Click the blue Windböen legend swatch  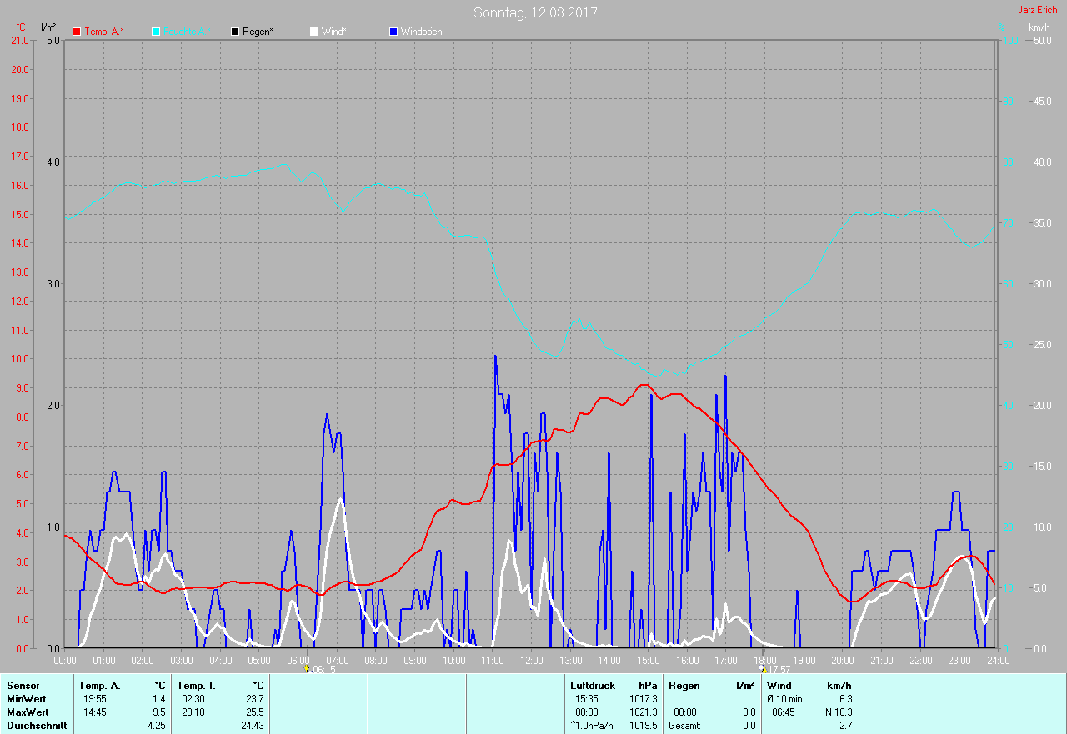click(x=393, y=32)
